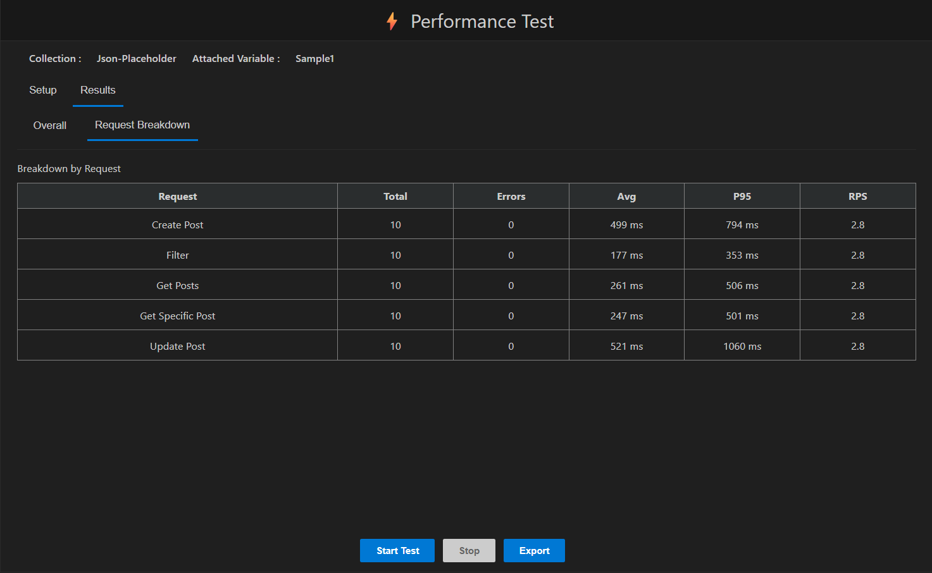Click the Json-Placeholder collection name
The height and width of the screenshot is (573, 932).
pos(137,58)
